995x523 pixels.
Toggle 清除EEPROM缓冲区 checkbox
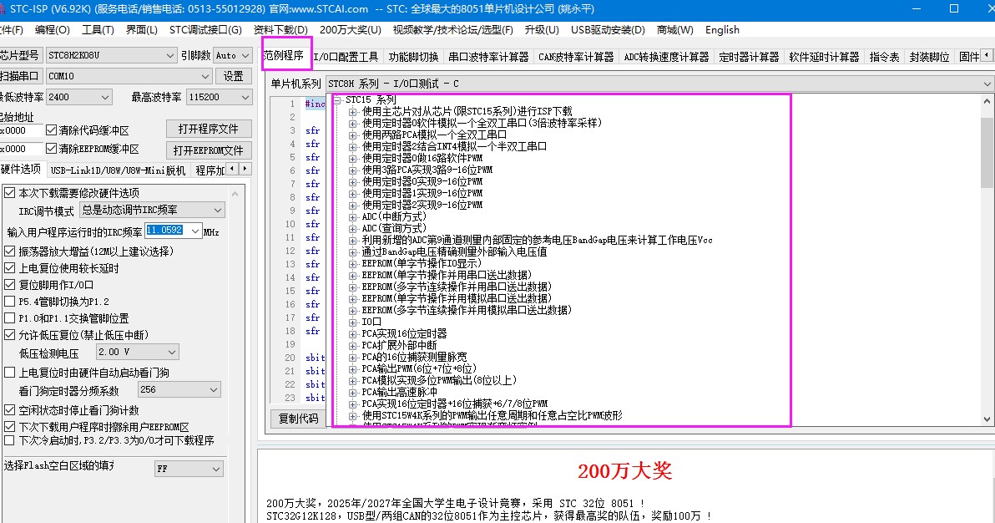coord(52,149)
